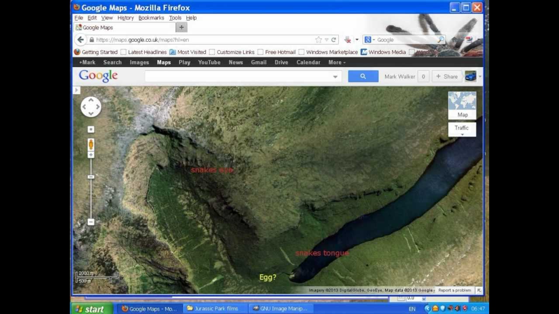Open the Help menu
The width and height of the screenshot is (559, 314).
pyautogui.click(x=191, y=18)
